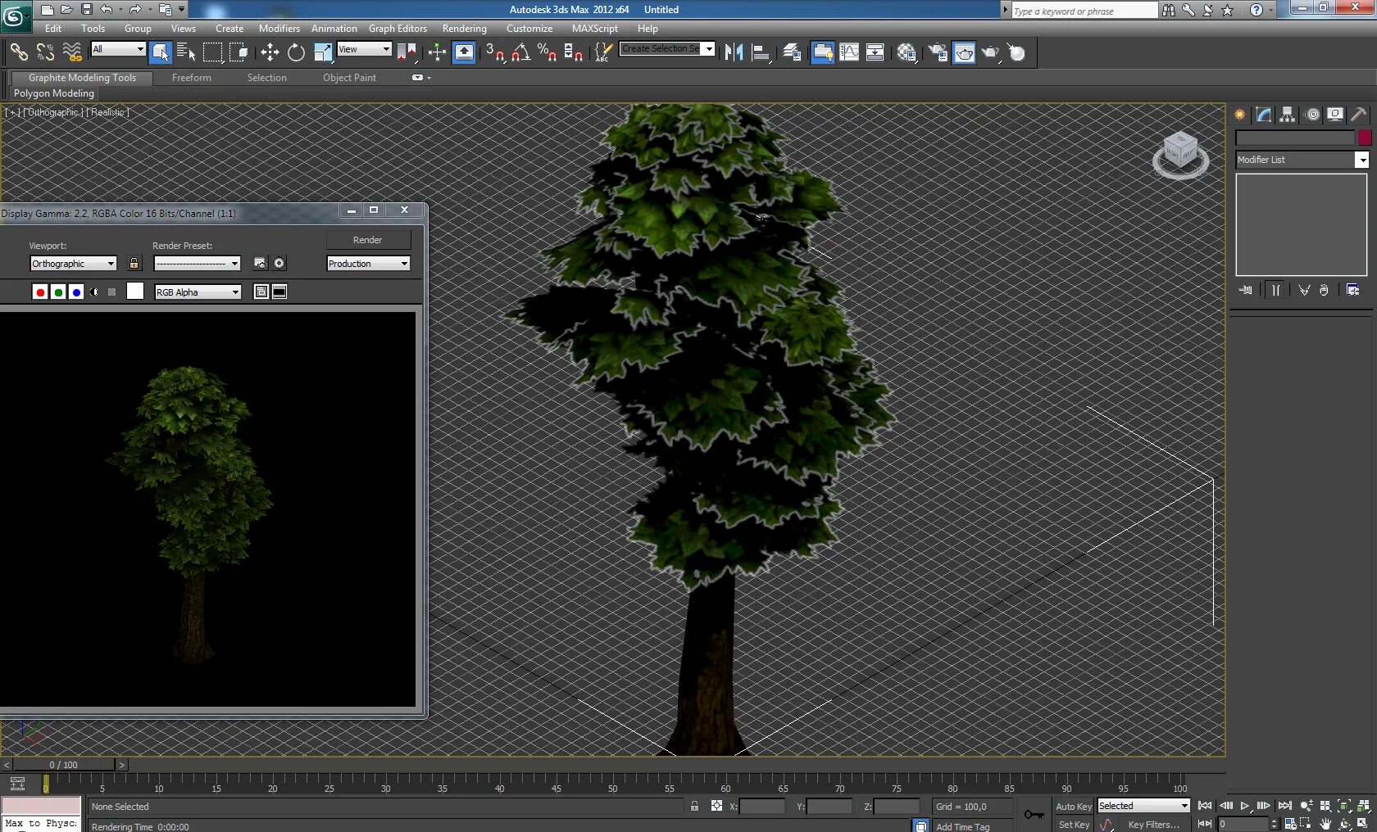Open the Rendering menu
This screenshot has height=832, width=1377.
coord(464,29)
